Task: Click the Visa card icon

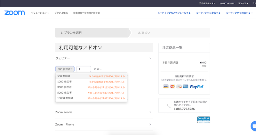Action: [x=166, y=87]
